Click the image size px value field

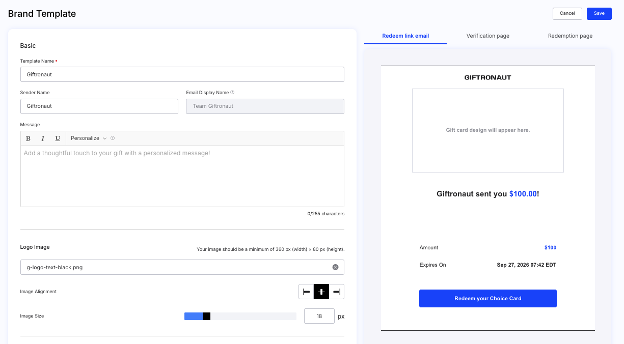point(319,316)
